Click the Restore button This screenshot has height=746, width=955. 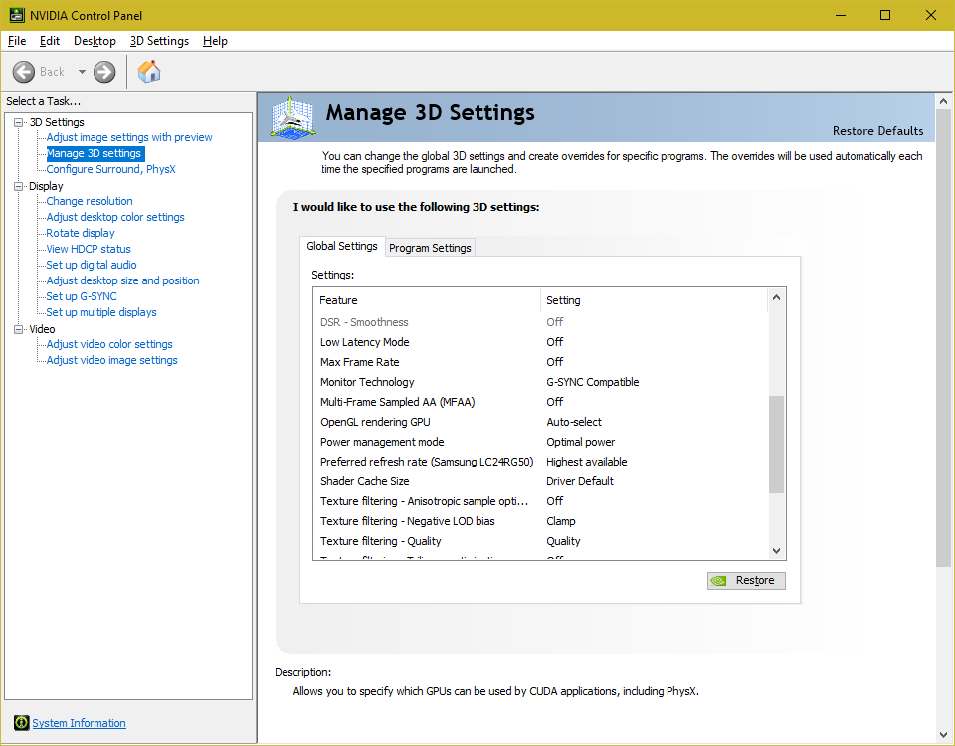point(746,580)
